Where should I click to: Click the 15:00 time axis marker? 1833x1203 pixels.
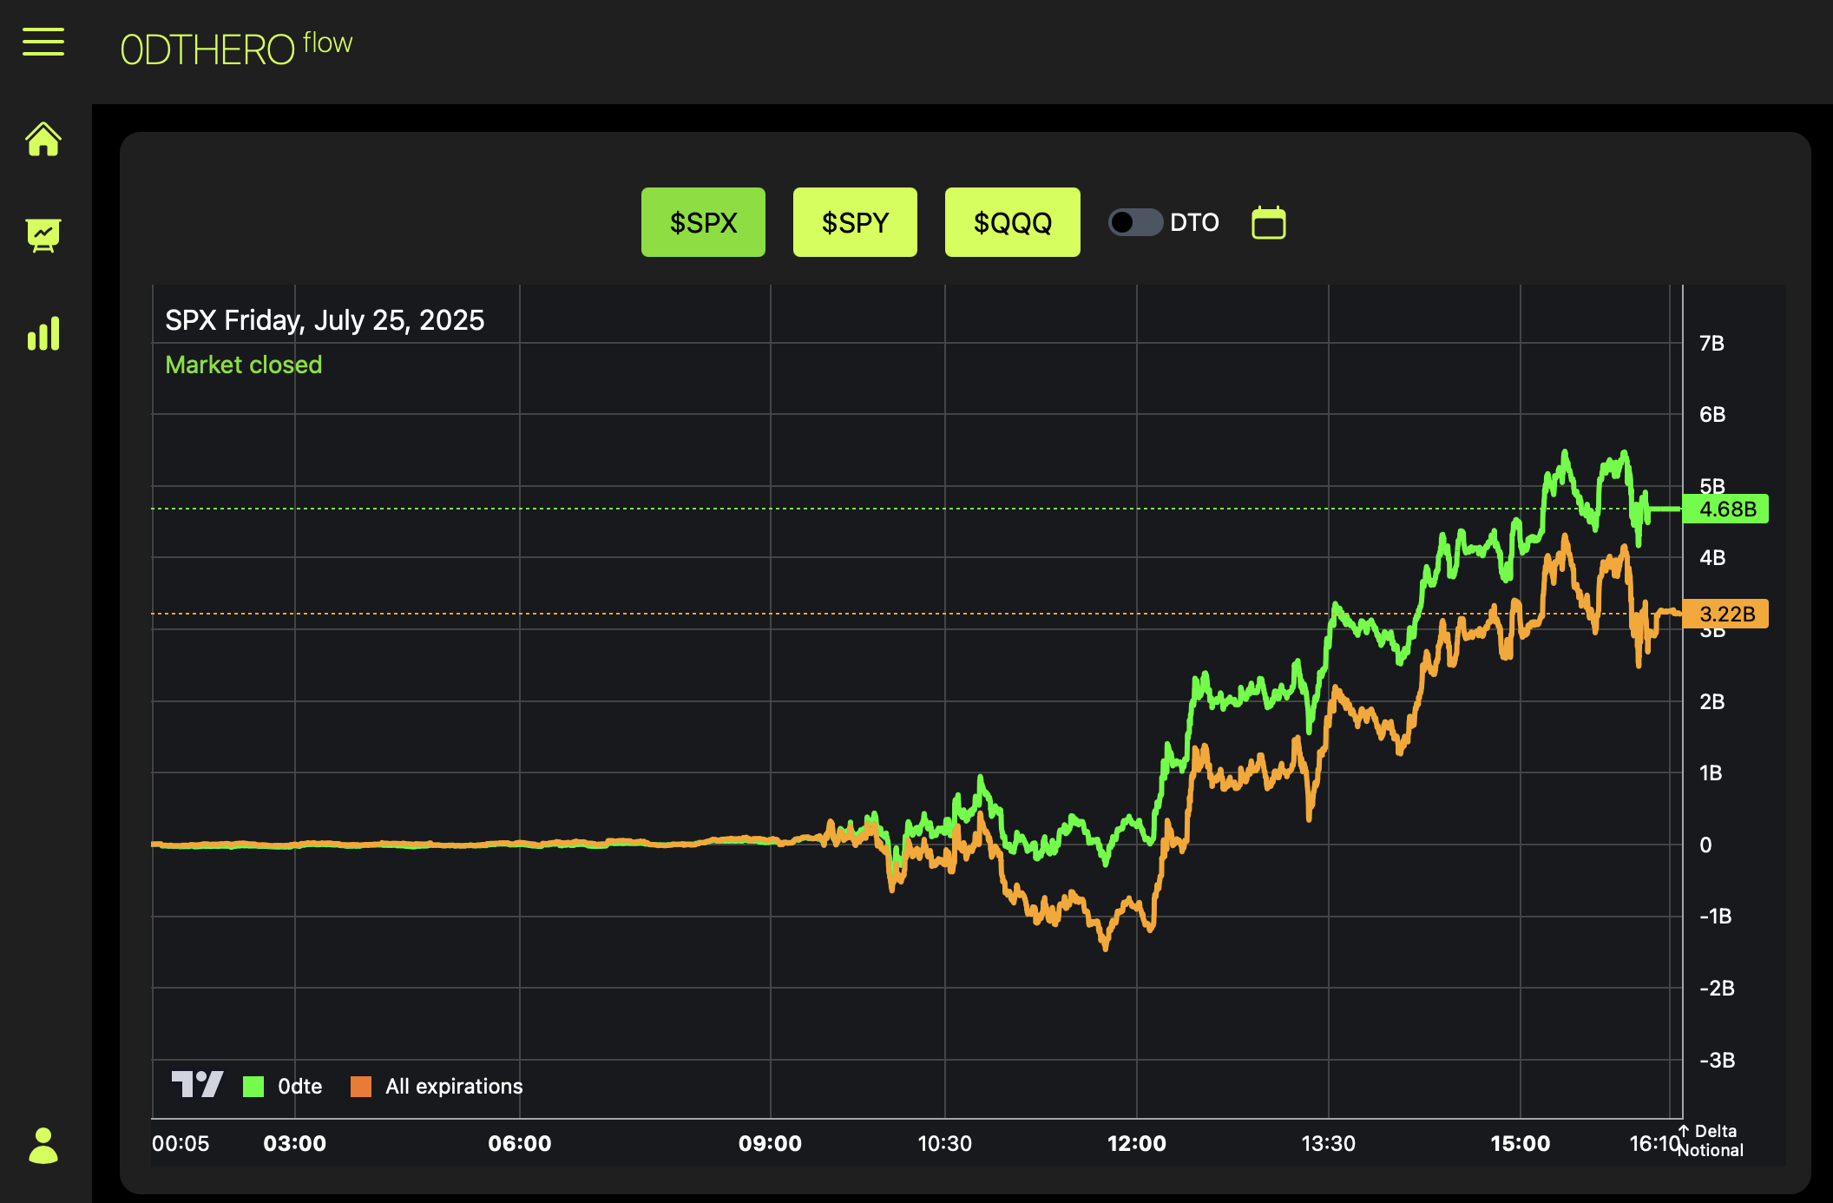1520,1144
